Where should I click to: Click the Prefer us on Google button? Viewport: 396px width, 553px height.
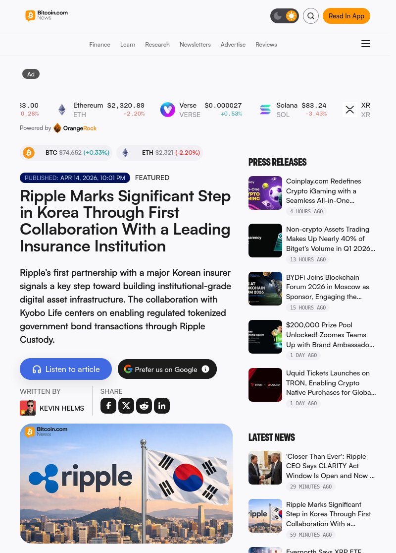167,369
